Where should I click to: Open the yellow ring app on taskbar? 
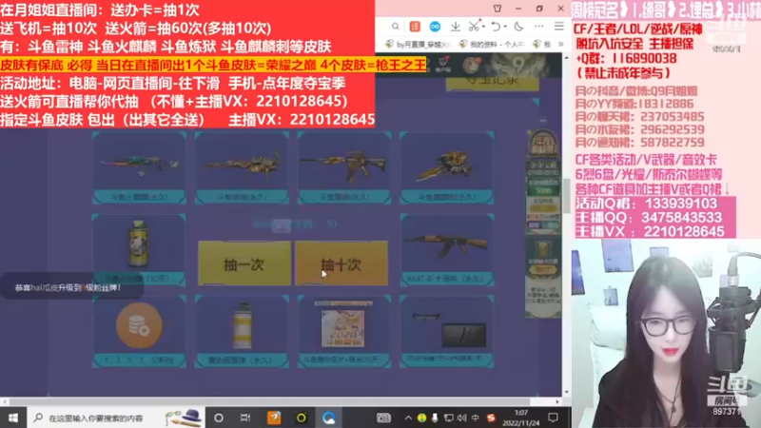click(302, 418)
